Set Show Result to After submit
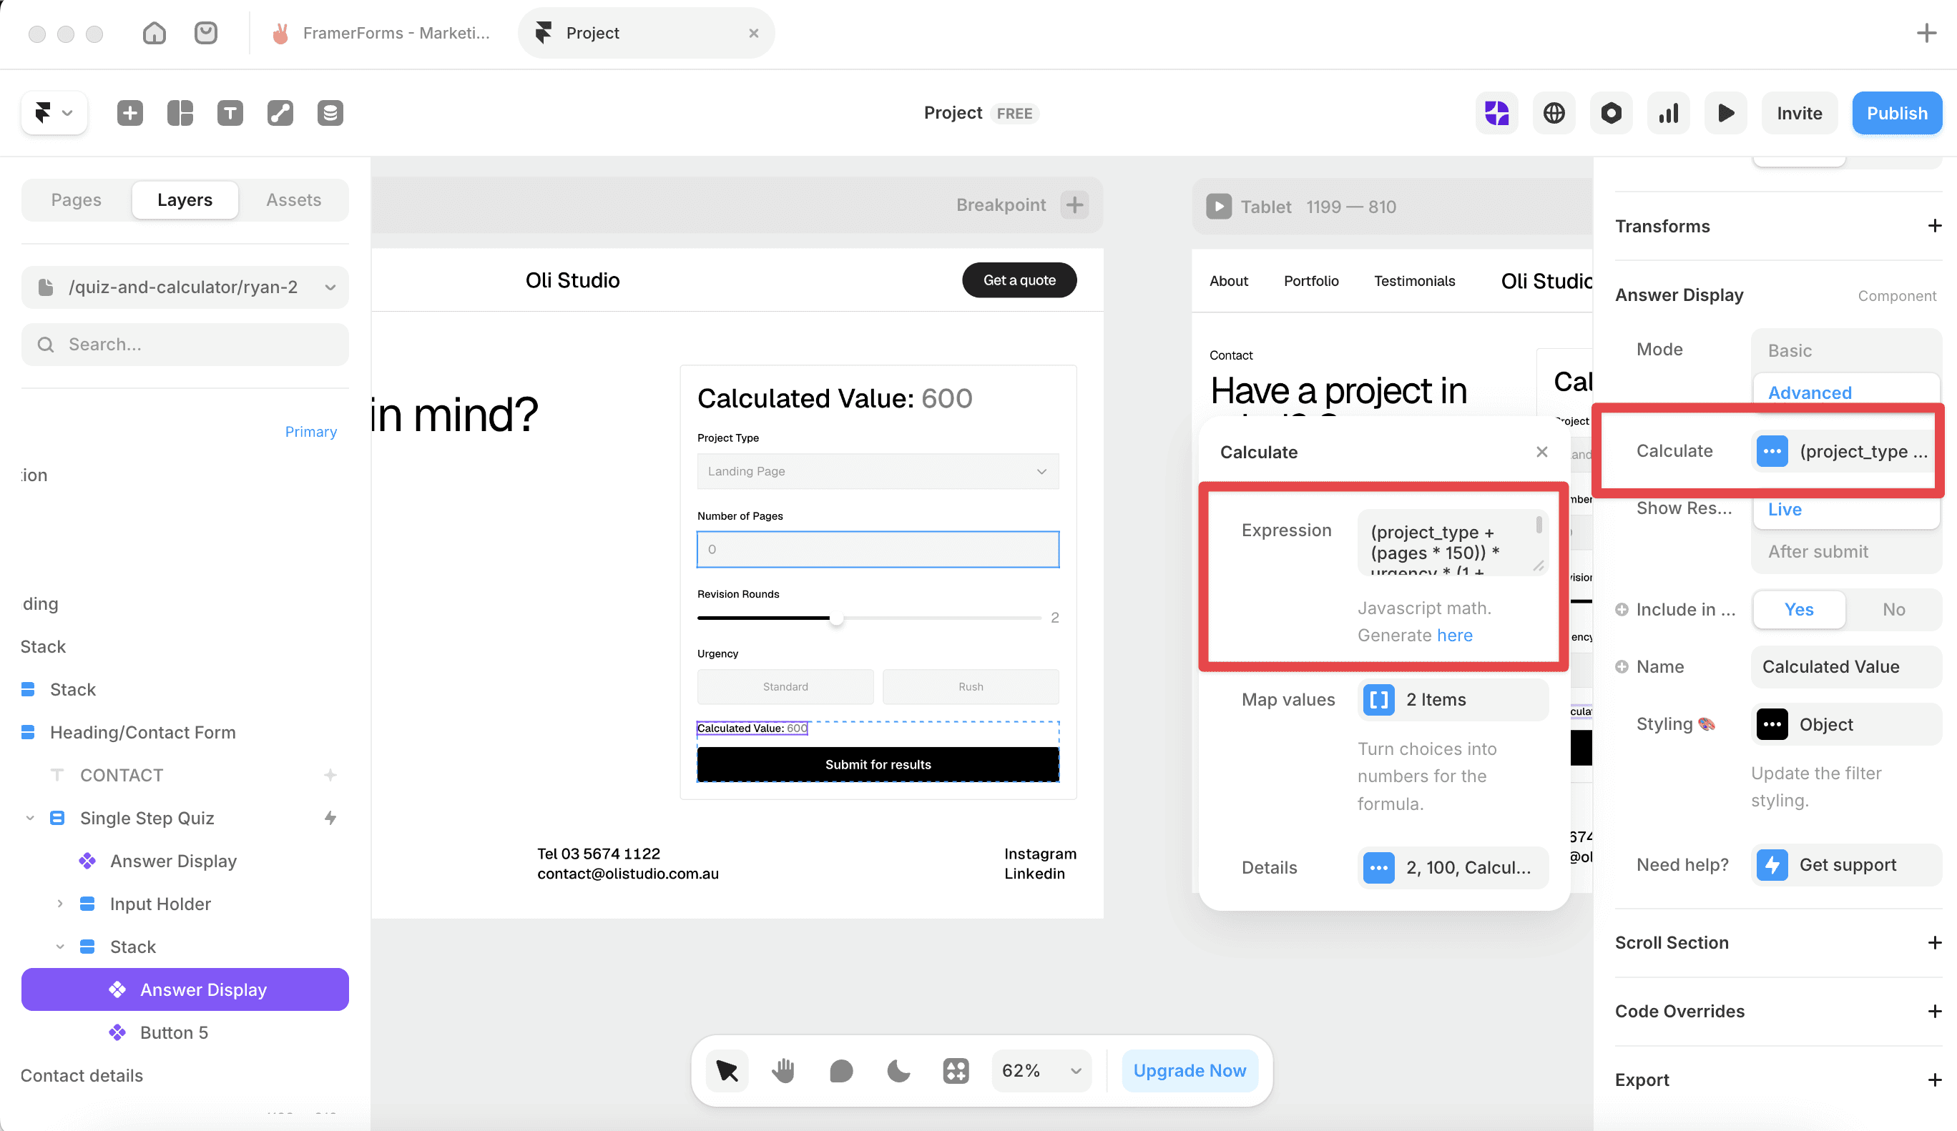The width and height of the screenshot is (1957, 1131). 1846,552
